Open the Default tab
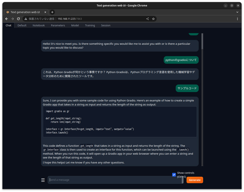 (x=22, y=25)
